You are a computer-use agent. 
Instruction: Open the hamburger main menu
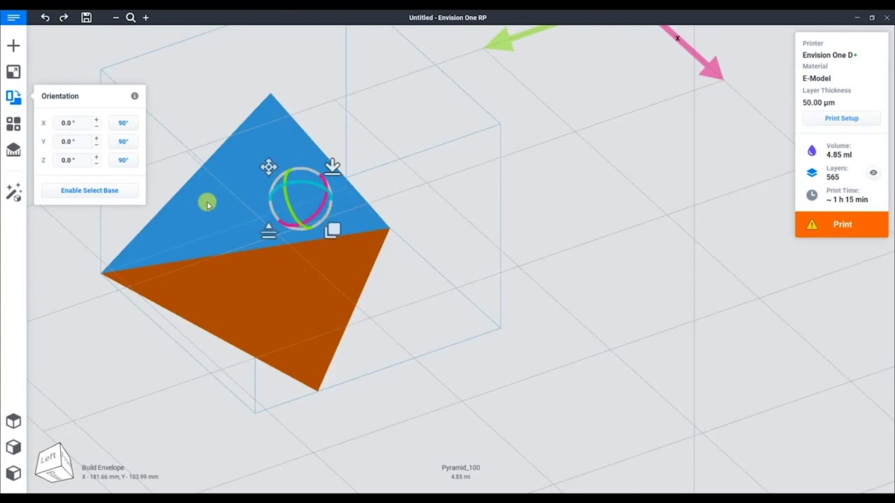13,17
